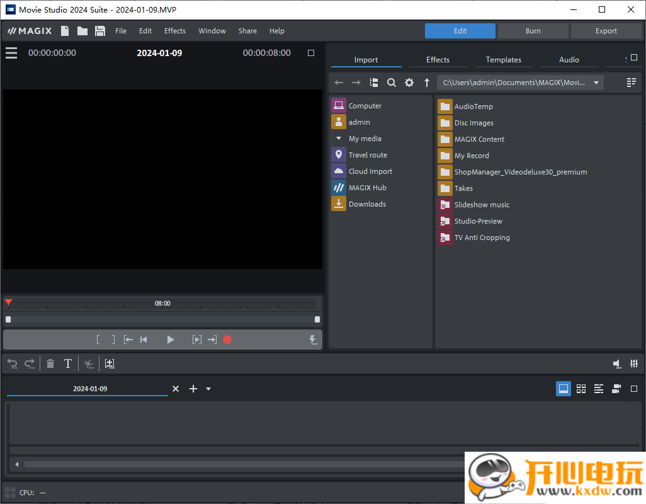Add a title with the T tool

click(x=68, y=364)
